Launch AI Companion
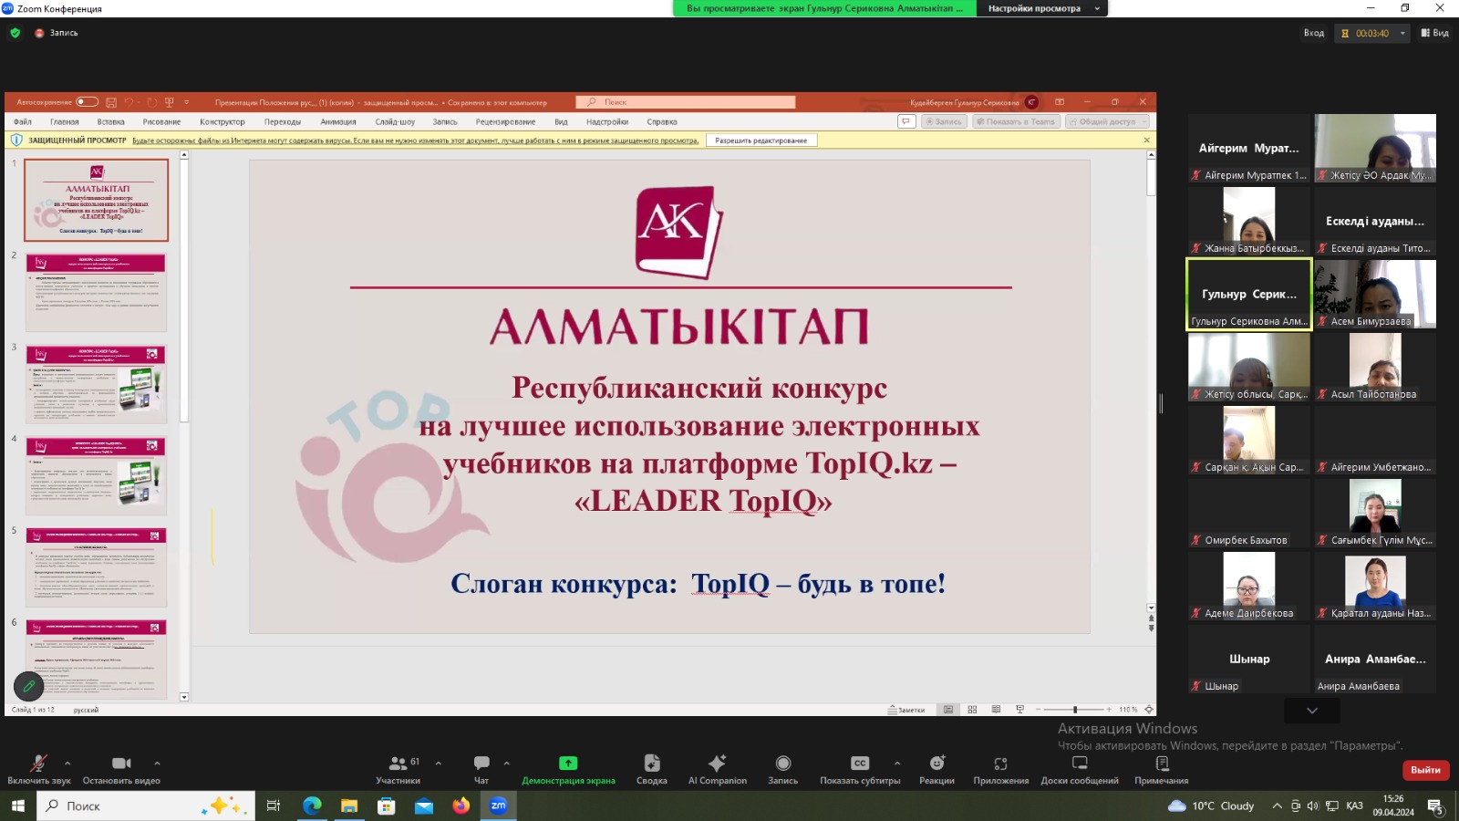 click(x=718, y=769)
